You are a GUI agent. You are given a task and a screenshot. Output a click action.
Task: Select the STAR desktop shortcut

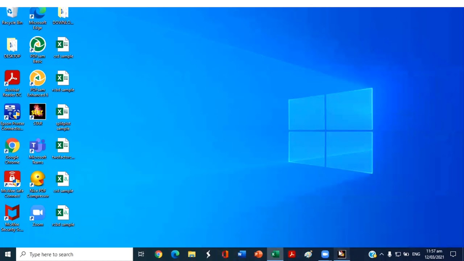(37, 115)
